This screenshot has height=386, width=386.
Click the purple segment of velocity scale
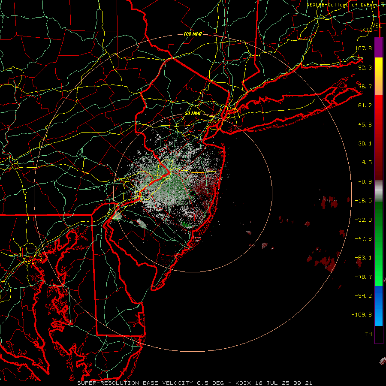(x=379, y=48)
